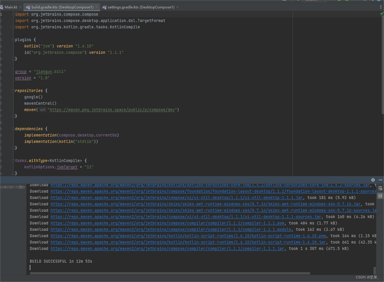
Task: Run the project with the green Run button
Action: pos(331,1)
